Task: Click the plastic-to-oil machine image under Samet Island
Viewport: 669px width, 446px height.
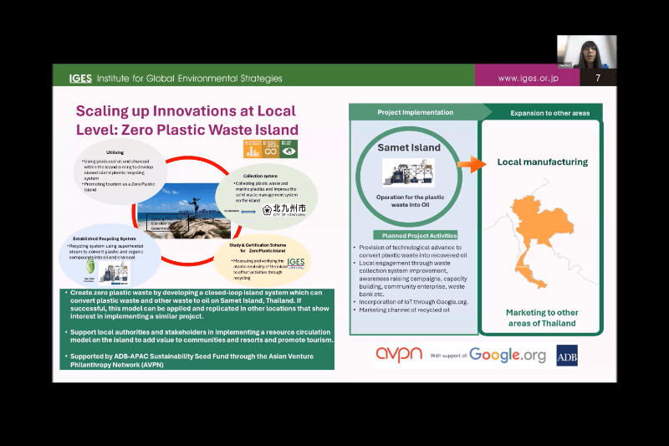Action: tap(408, 172)
